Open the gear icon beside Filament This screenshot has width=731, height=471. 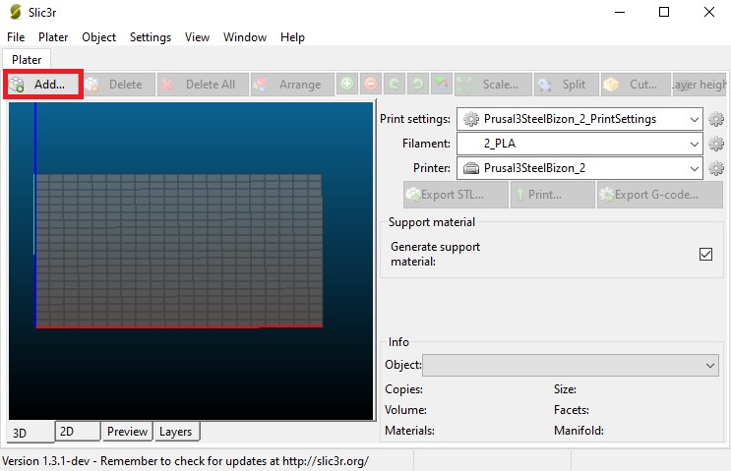[716, 144]
